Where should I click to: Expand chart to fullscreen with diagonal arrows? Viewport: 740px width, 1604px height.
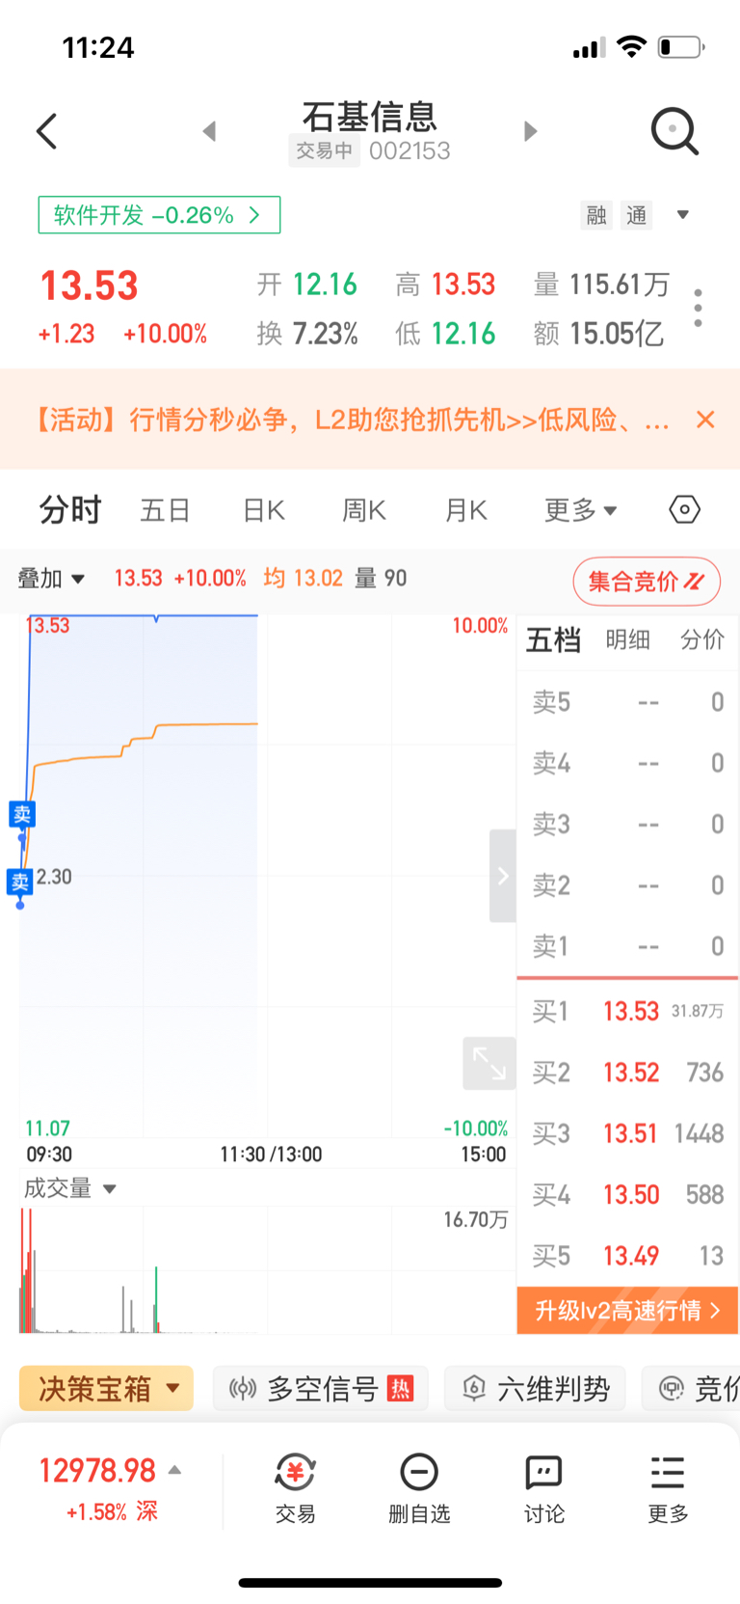(x=489, y=1064)
